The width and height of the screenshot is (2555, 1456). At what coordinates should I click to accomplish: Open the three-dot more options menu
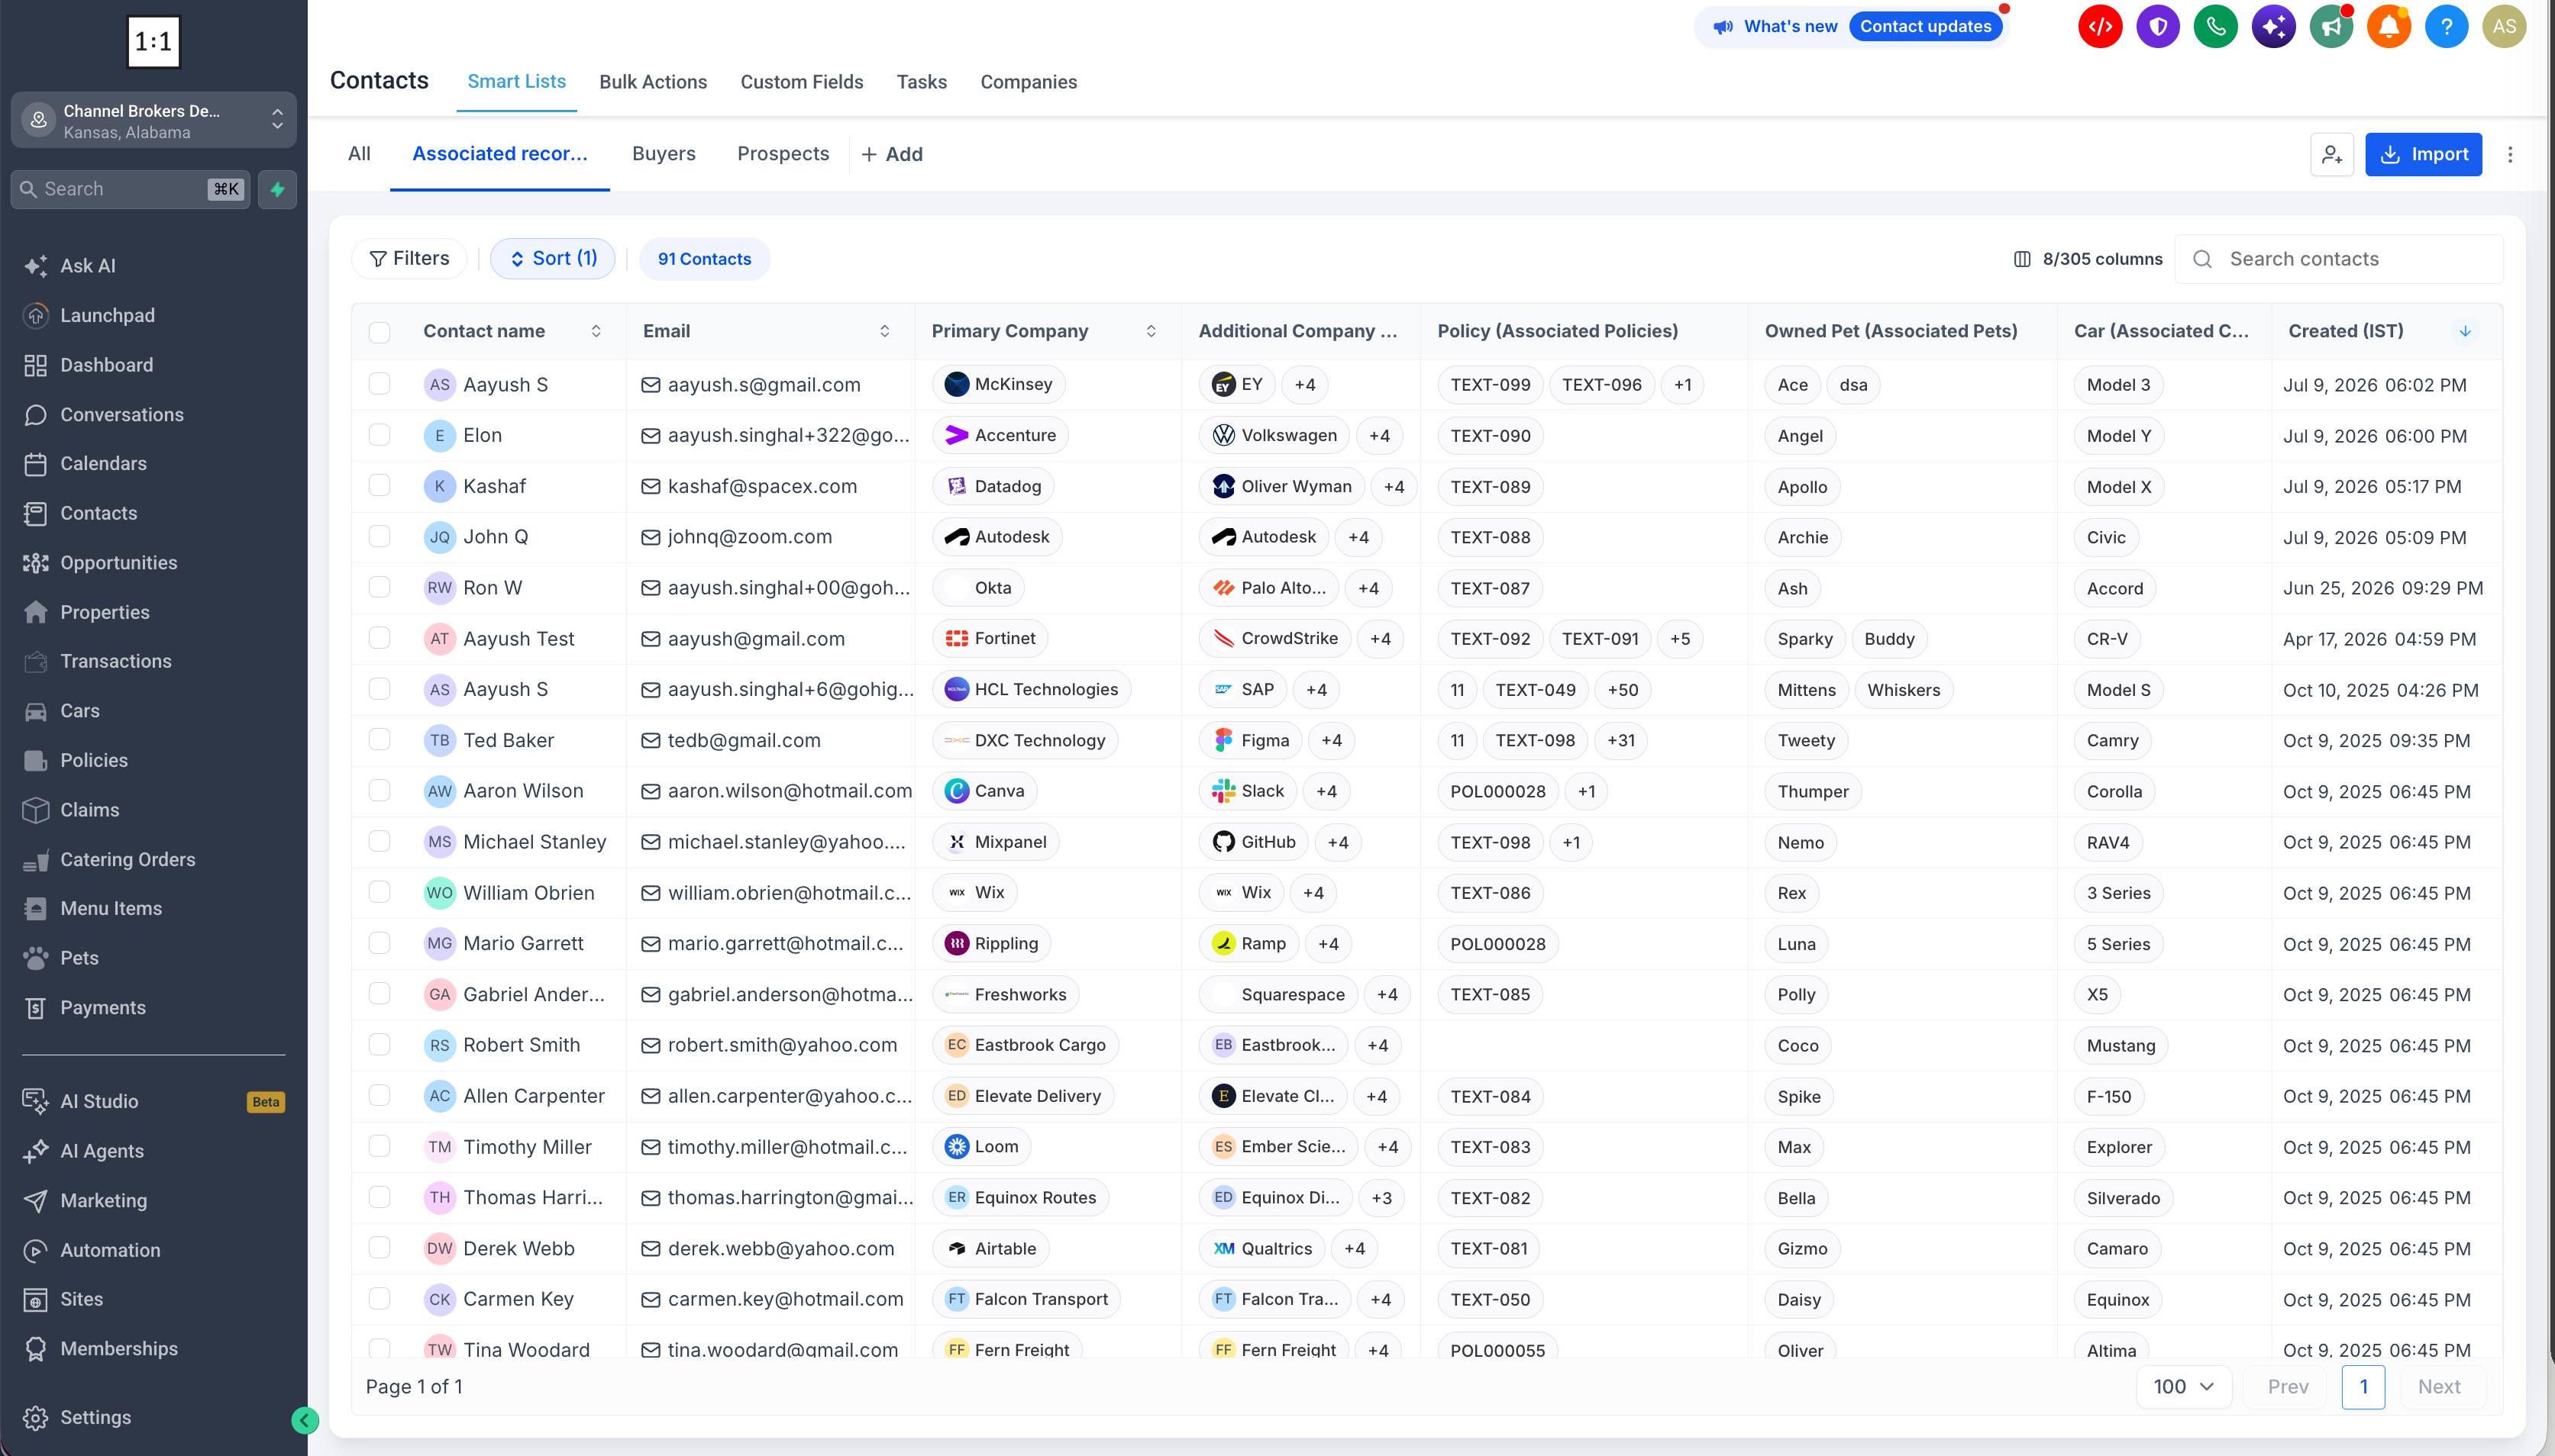coord(2510,154)
